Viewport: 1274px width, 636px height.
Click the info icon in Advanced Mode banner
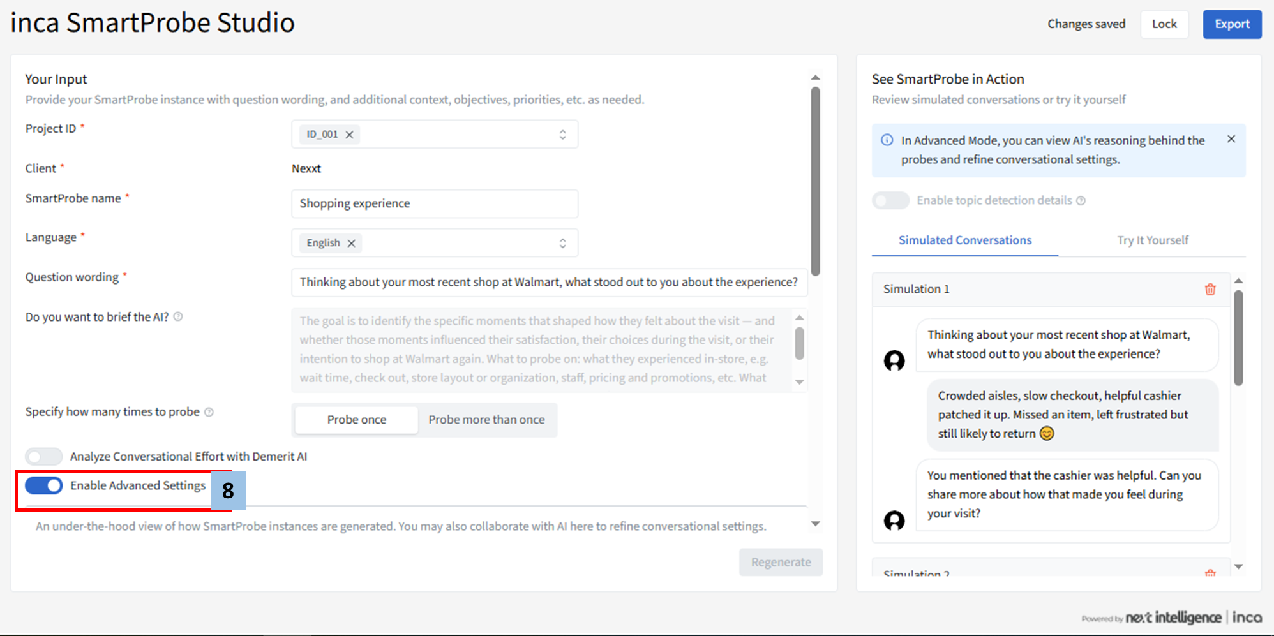coord(887,140)
